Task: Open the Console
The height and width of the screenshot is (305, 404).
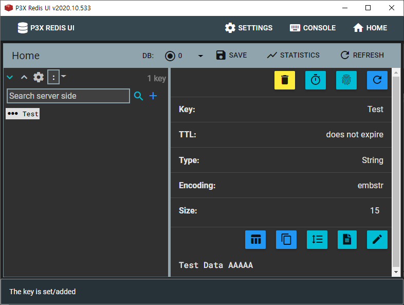Action: (313, 28)
